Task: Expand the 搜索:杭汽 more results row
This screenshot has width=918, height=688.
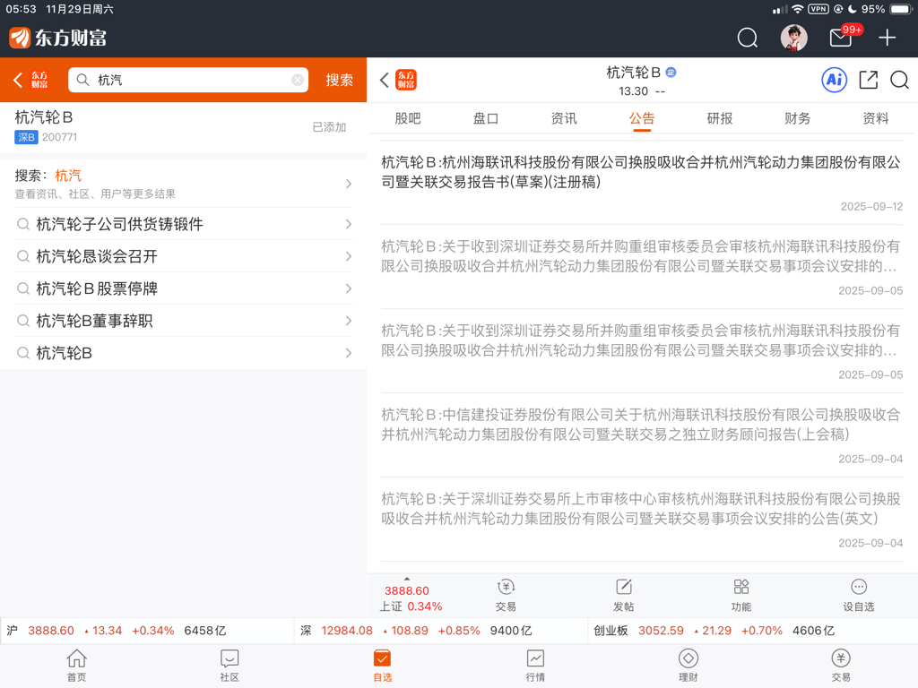Action: pos(183,184)
